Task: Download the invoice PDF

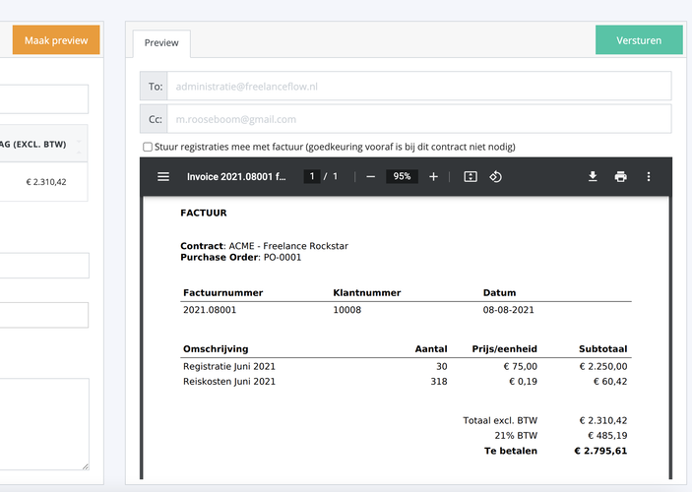Action: [593, 177]
